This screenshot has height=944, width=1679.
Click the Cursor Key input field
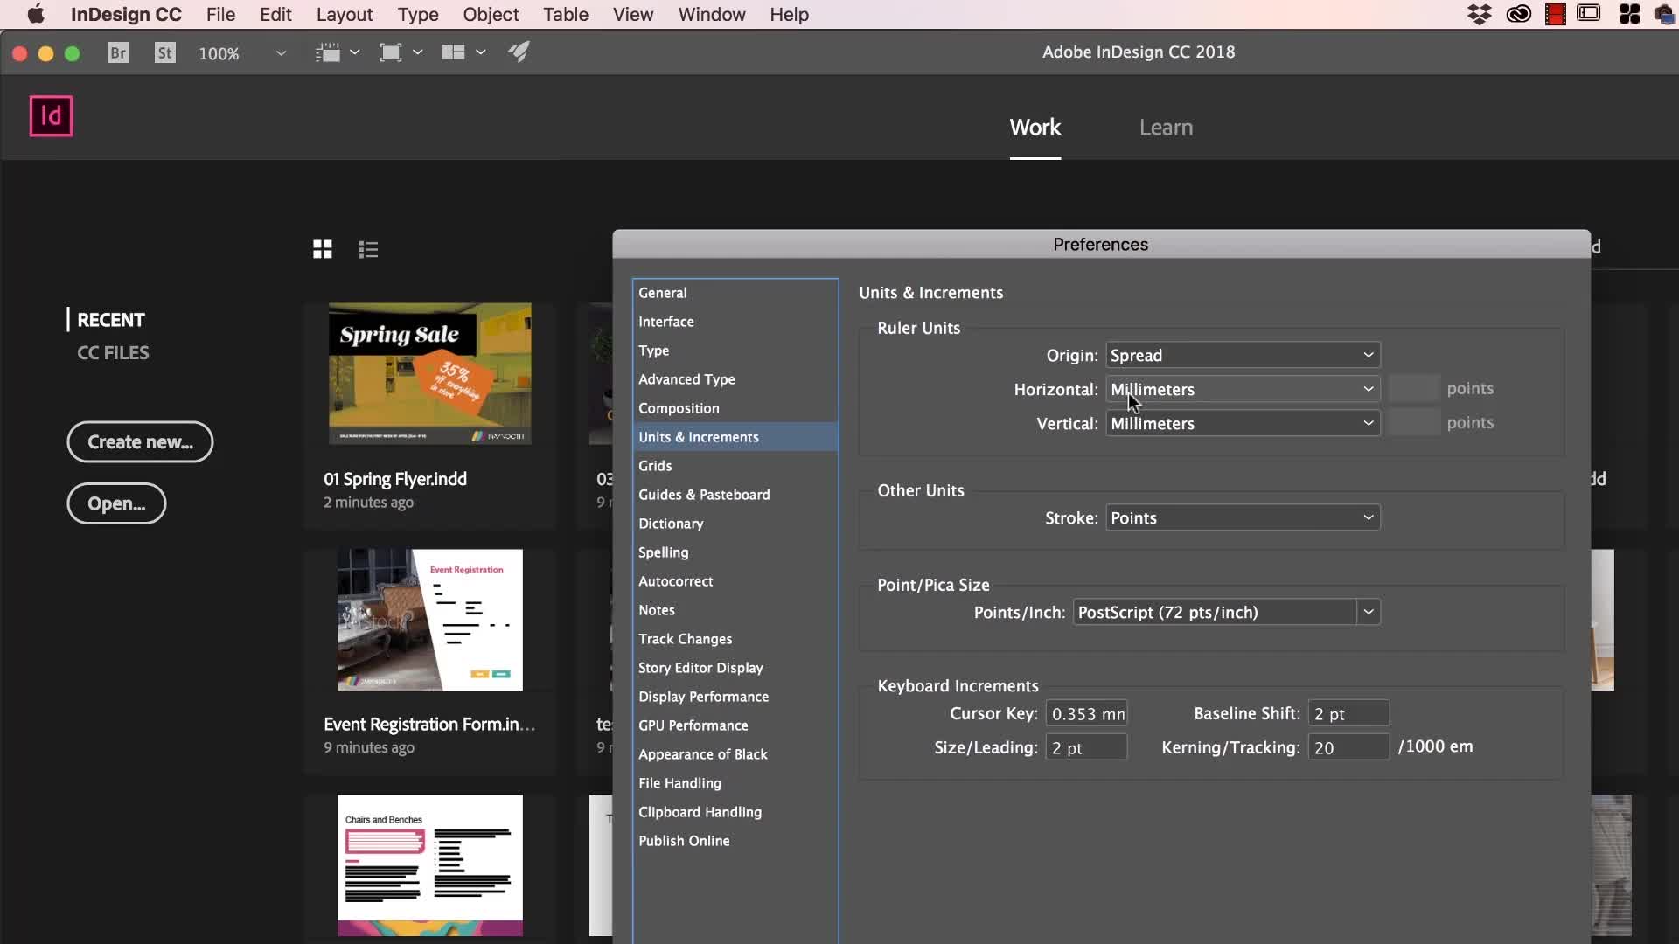point(1086,713)
